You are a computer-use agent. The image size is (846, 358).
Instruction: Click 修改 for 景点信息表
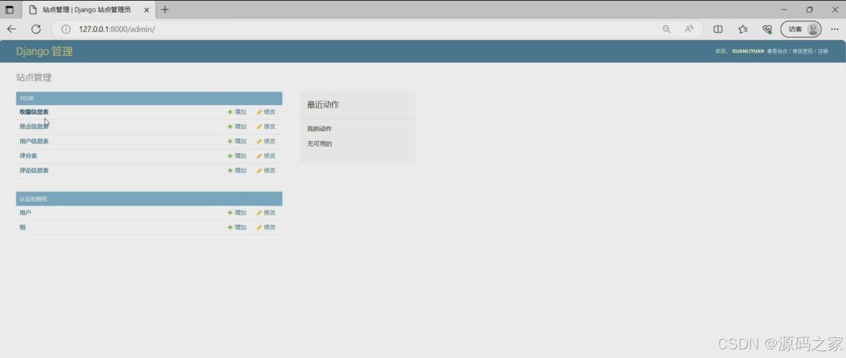point(266,126)
